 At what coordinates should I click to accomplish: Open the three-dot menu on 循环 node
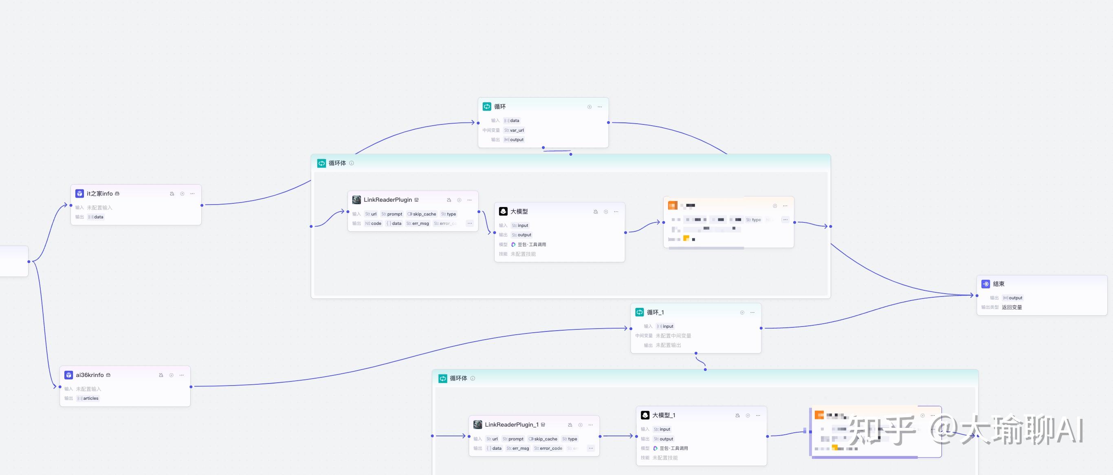click(x=600, y=107)
